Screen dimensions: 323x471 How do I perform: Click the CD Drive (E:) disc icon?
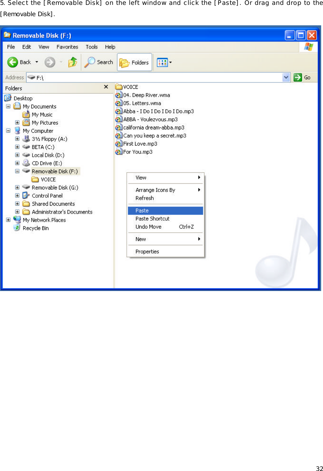coord(26,163)
